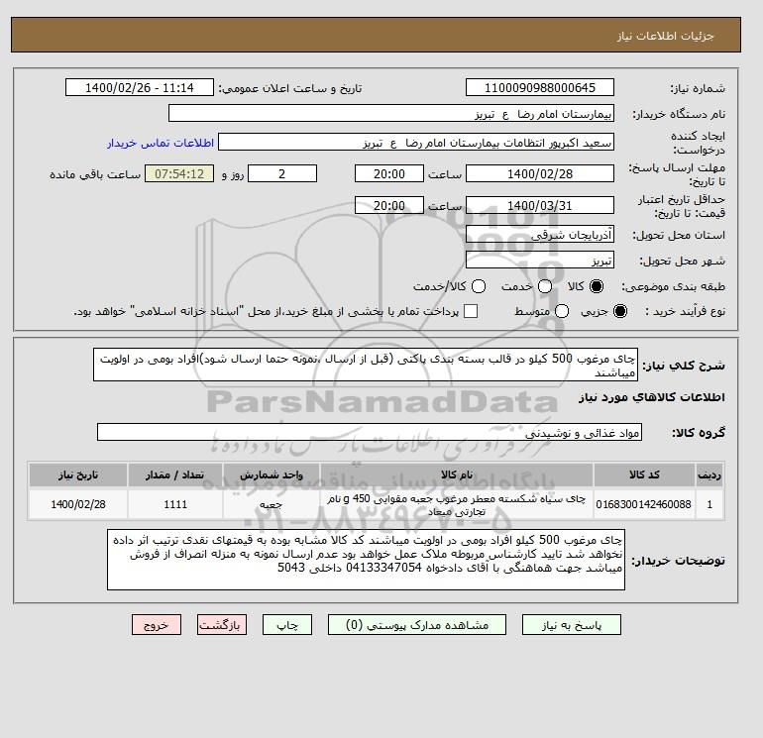Click the goods group field مواد غذائی و نوشیدنی
763x738 pixels.
pos(370,432)
